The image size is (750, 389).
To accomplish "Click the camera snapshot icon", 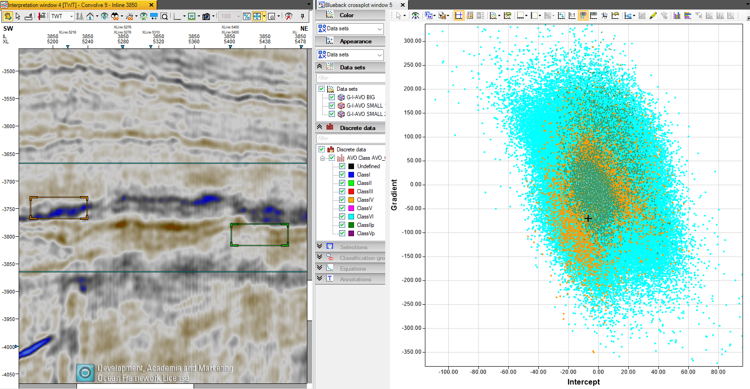I will click(207, 16).
